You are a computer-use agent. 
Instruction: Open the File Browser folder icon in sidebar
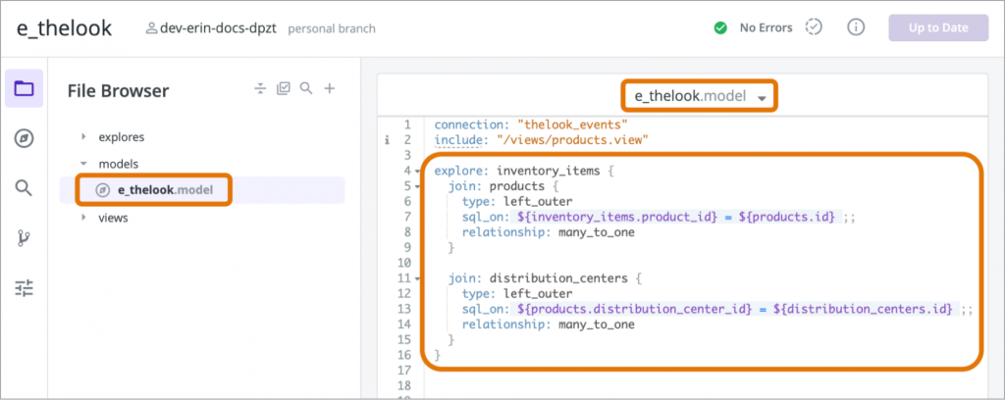point(24,89)
